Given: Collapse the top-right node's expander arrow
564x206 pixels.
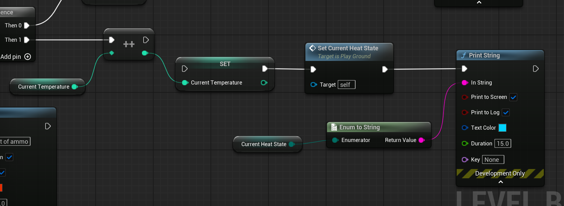Looking at the screenshot, I should click(x=479, y=2).
